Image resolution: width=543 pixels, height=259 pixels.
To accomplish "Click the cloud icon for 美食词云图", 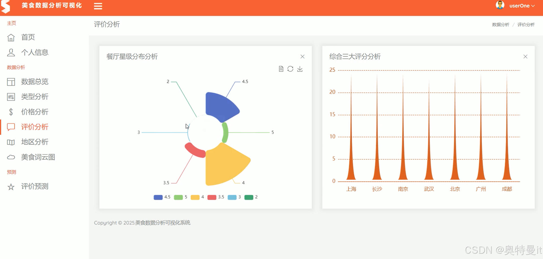I will 11,157.
